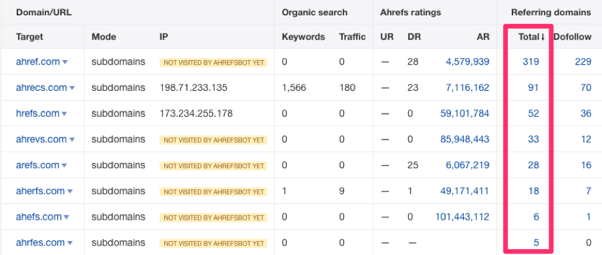Click the NOT VISITED badge for ahrfes.com
Viewport: 602px width, 255px height.
[213, 243]
